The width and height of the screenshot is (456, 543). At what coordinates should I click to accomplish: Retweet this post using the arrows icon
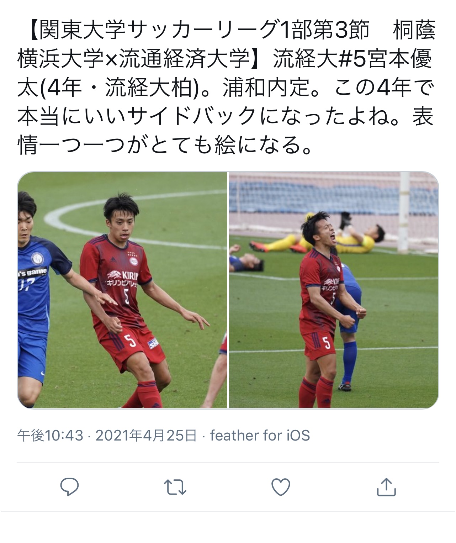[175, 487]
